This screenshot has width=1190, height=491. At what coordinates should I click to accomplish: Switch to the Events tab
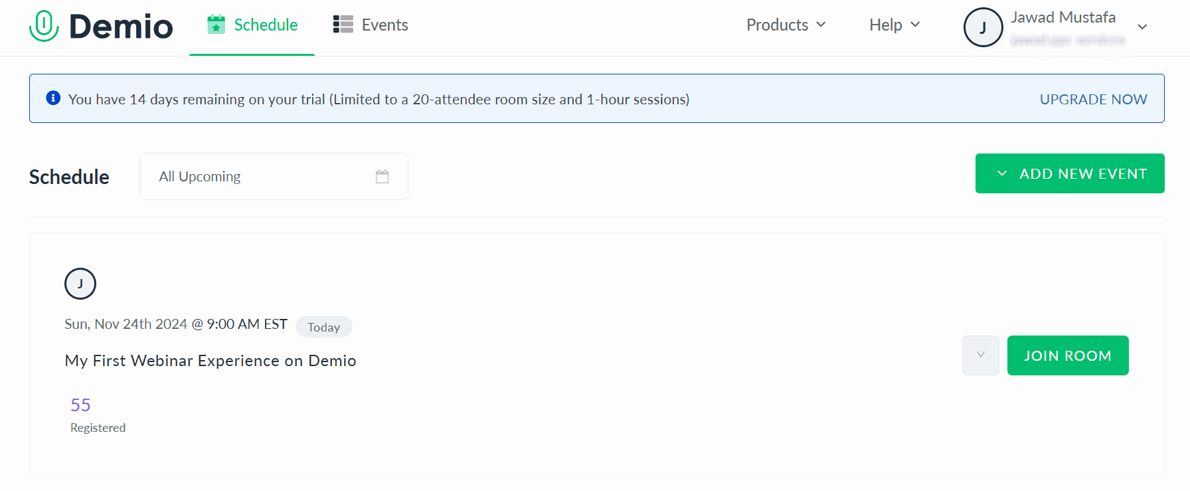(371, 25)
